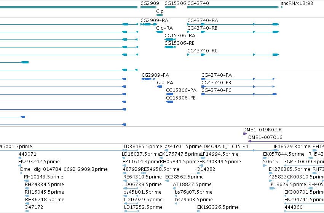Open the CG2909-PA protein feature
The height and width of the screenshot is (213, 324).
(x=155, y=75)
